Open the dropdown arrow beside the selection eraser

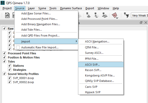(117, 18)
